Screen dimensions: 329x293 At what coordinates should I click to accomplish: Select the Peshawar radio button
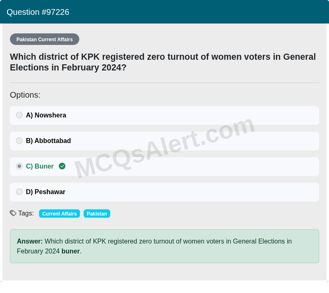pyautogui.click(x=19, y=192)
